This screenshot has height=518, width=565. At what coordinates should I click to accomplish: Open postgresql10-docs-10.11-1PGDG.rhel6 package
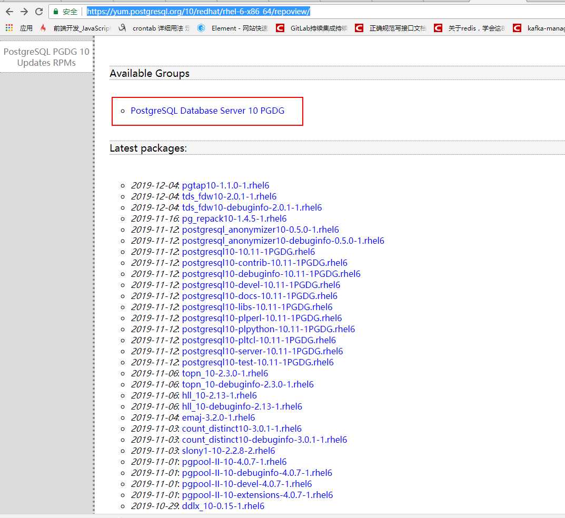(x=260, y=296)
